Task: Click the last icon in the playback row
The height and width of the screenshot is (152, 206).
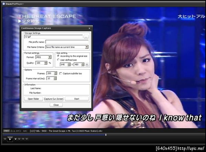Action: pos(27,139)
